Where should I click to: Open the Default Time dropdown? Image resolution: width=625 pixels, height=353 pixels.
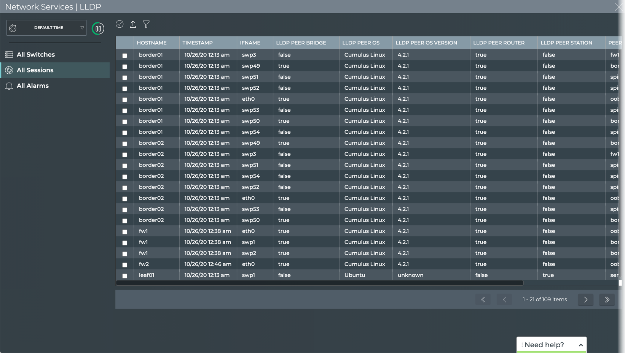(x=46, y=28)
